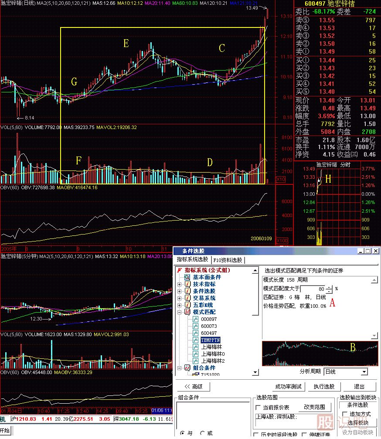This screenshot has width=381, height=439.
Task: Click the 技术指标 folder icon
Action: click(187, 284)
